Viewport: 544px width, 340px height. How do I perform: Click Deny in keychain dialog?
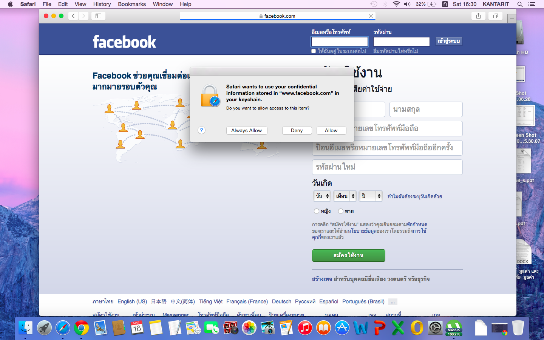(297, 130)
